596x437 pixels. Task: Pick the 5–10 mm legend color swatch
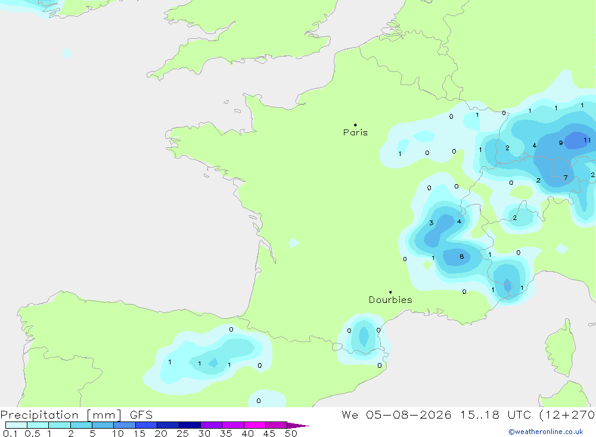(x=103, y=425)
